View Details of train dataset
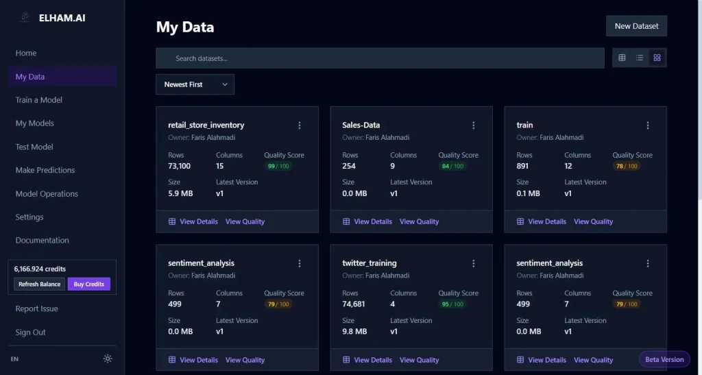 (547, 221)
